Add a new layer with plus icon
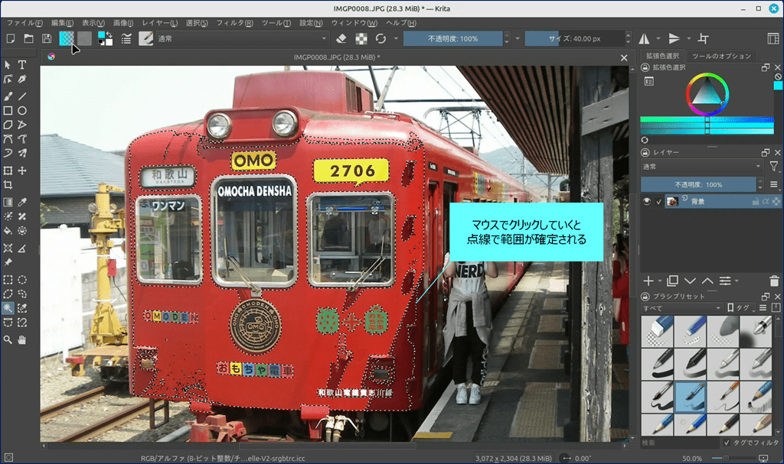 [x=648, y=281]
